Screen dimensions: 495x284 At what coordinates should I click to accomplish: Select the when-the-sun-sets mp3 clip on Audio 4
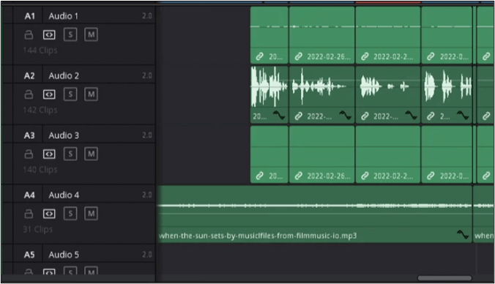(x=314, y=214)
